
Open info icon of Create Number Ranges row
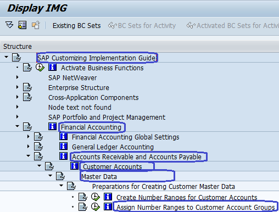coord(108,197)
